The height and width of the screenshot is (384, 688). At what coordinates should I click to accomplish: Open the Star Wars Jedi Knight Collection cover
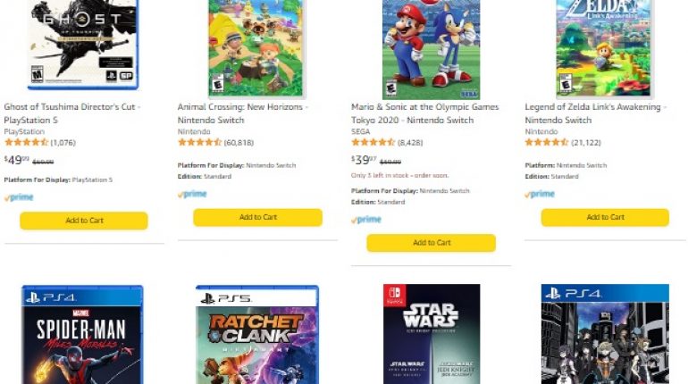point(431,335)
